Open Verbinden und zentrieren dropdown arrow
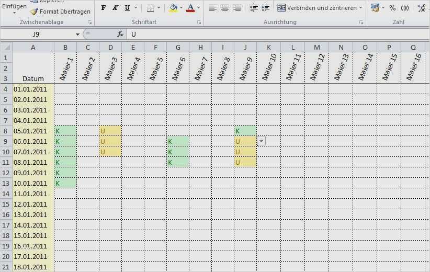Image resolution: width=430 pixels, height=272 pixels. [361, 8]
